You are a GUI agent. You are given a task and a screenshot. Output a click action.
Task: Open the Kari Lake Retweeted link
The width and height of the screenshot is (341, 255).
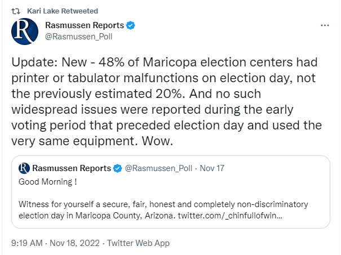62,11
